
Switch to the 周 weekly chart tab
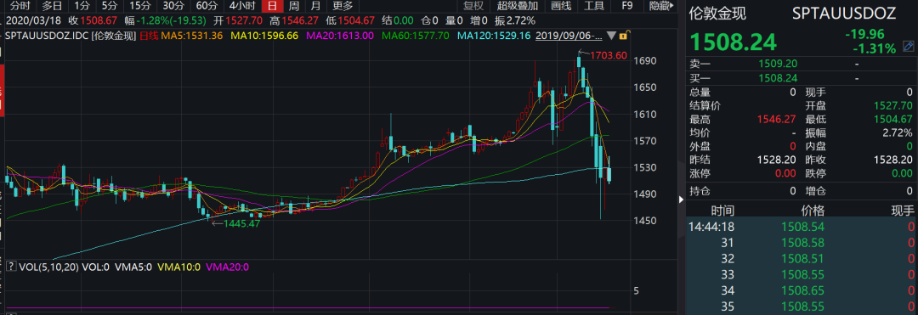(x=293, y=7)
